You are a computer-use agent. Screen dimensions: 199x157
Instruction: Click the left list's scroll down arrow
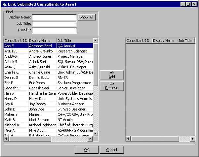point(95,134)
